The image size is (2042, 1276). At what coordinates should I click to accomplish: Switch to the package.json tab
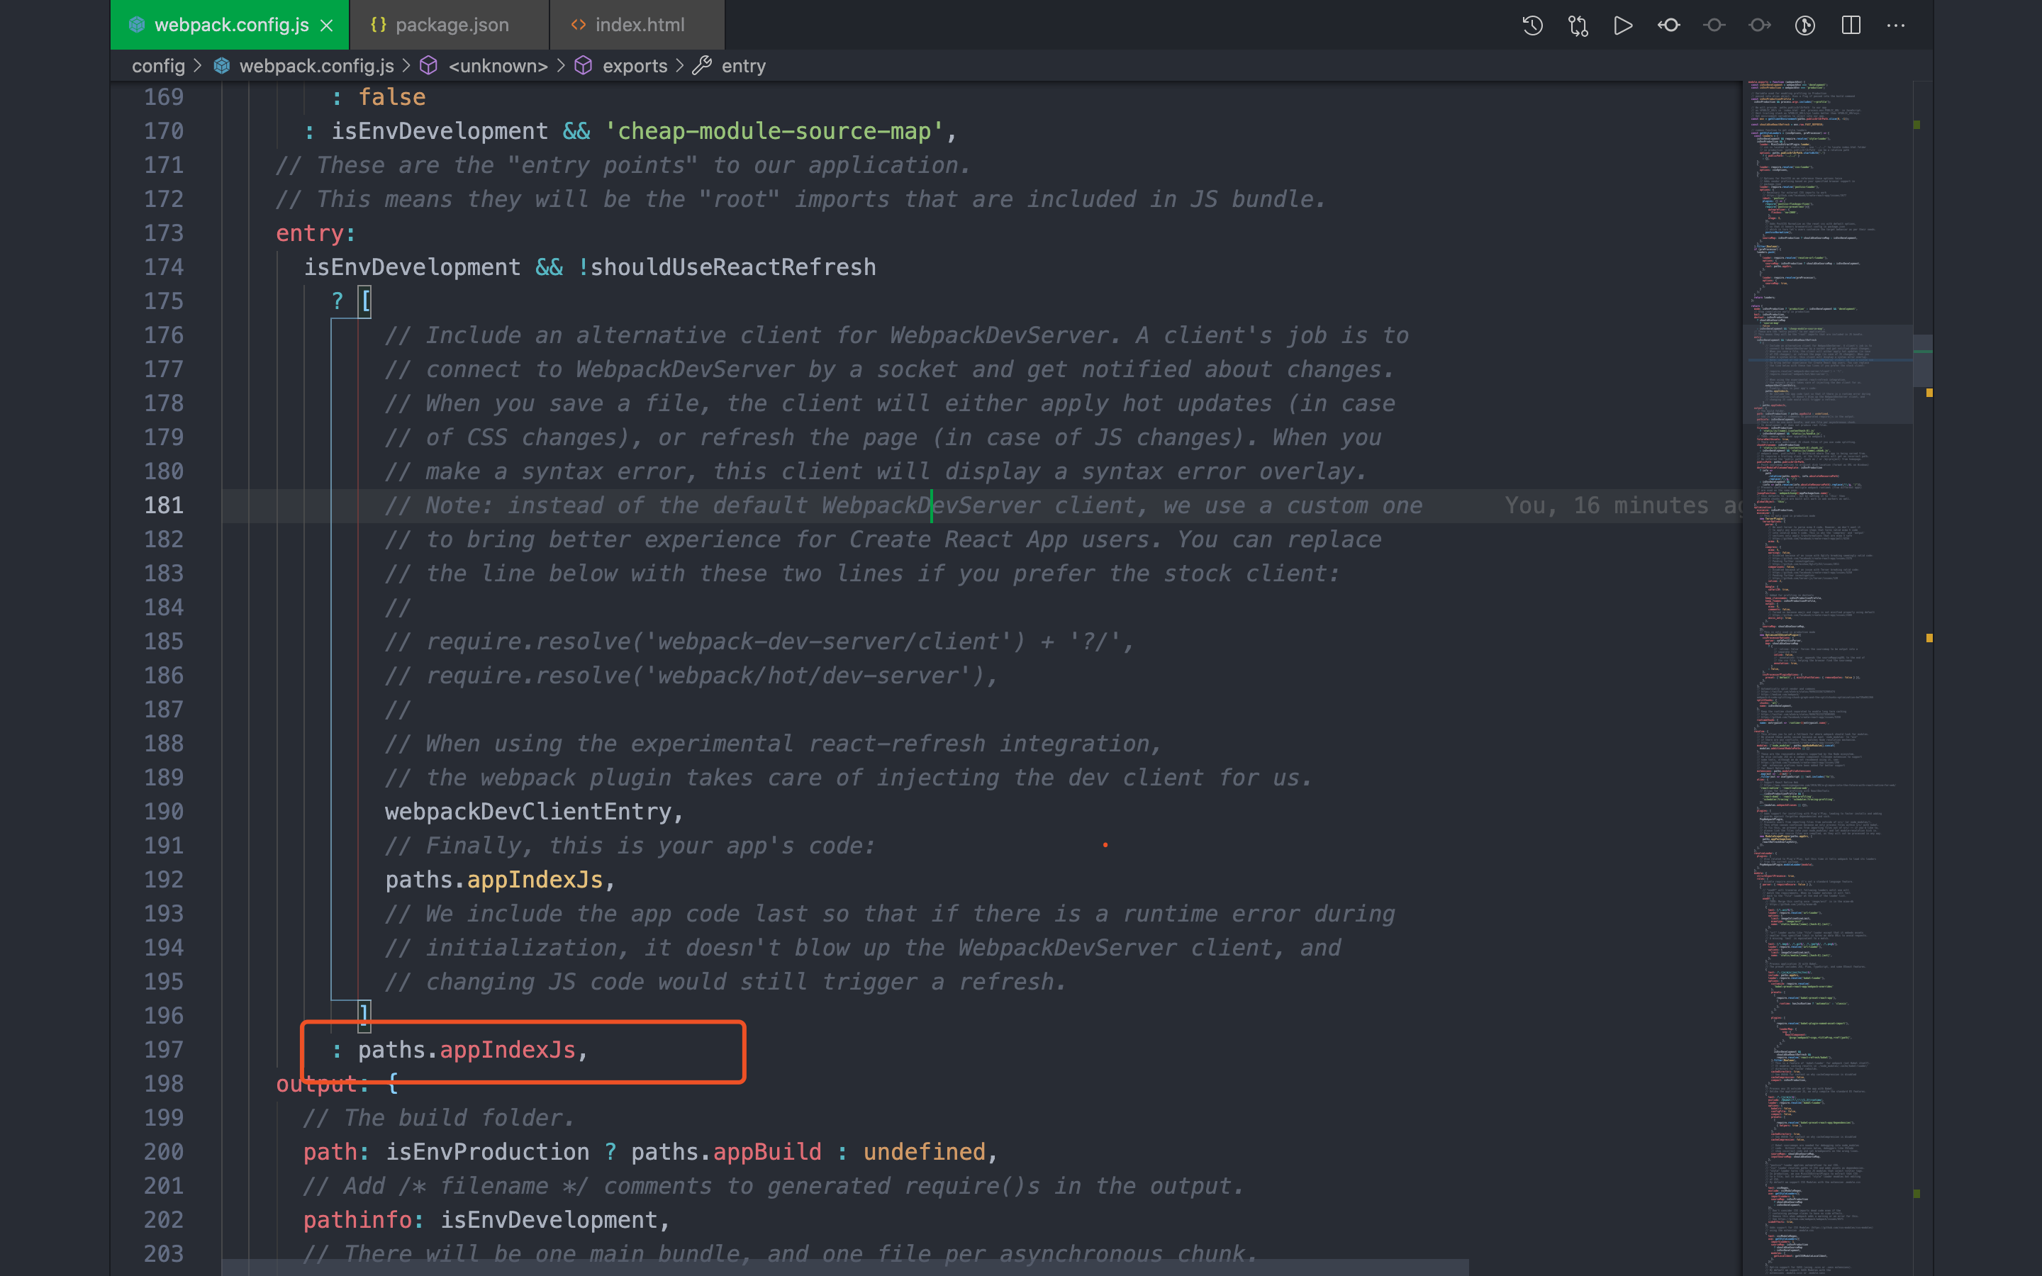(x=452, y=26)
